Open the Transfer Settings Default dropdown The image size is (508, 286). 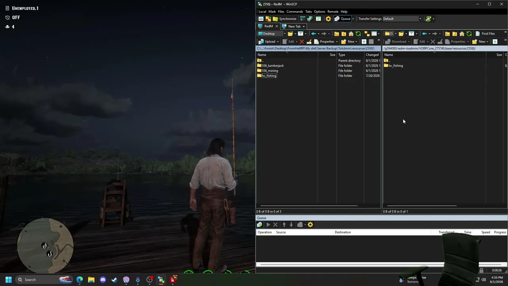402,19
